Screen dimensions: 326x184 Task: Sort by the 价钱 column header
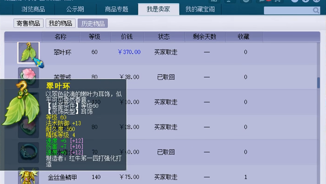coord(127,37)
